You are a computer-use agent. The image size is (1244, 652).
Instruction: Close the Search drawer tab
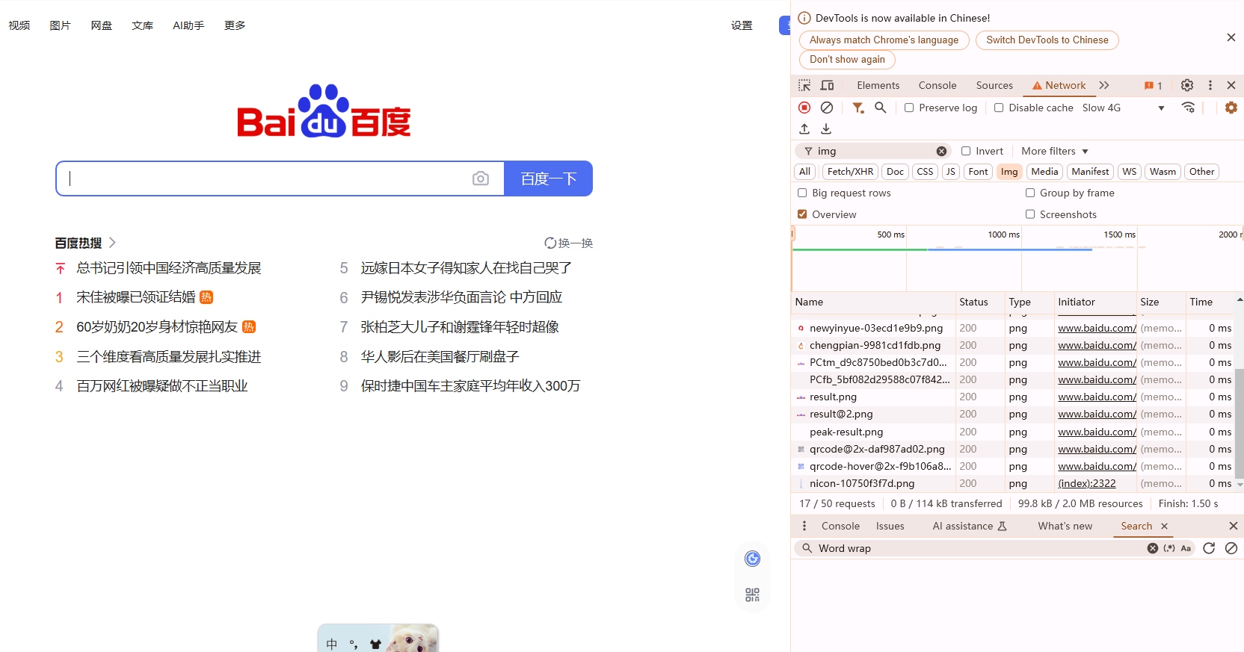[1164, 526]
